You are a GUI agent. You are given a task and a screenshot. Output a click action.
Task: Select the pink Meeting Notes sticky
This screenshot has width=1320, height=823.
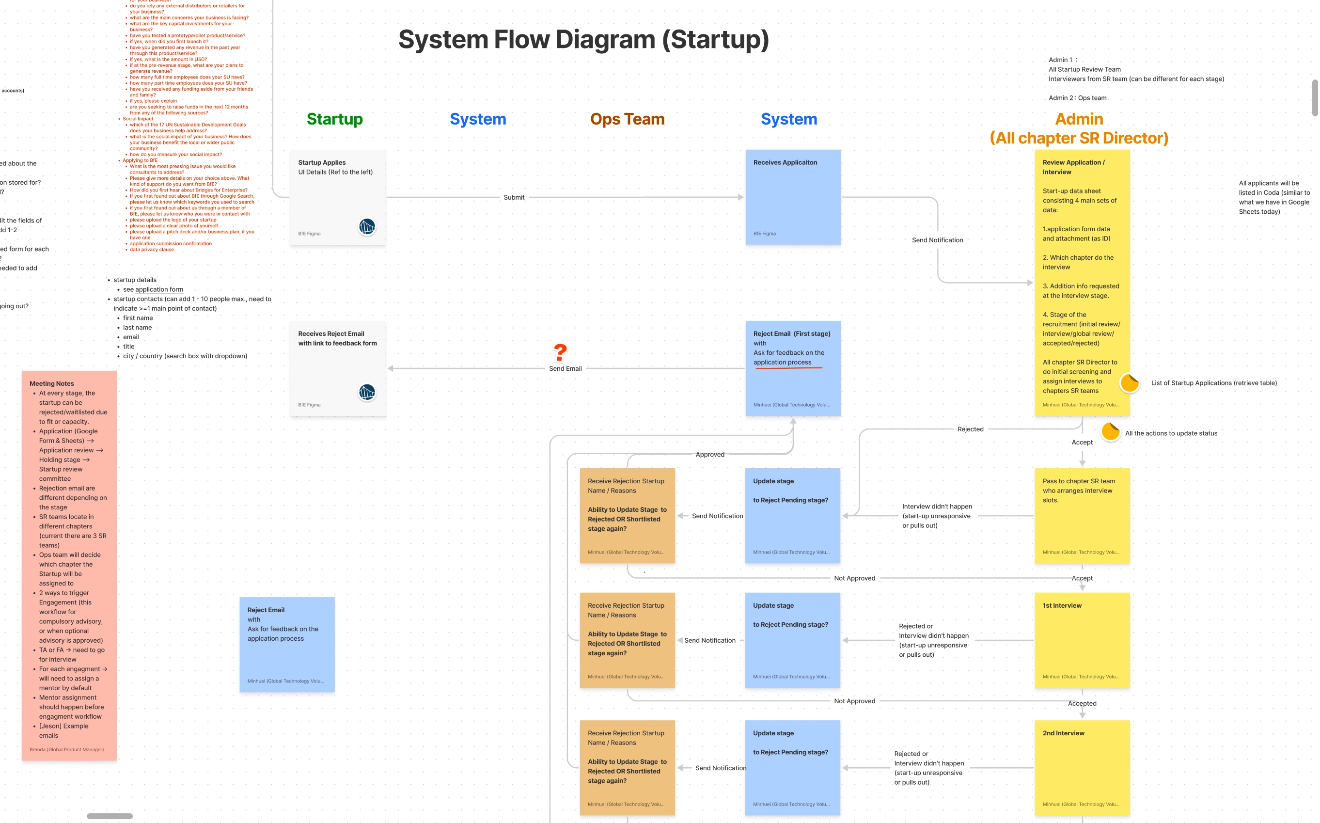click(69, 566)
